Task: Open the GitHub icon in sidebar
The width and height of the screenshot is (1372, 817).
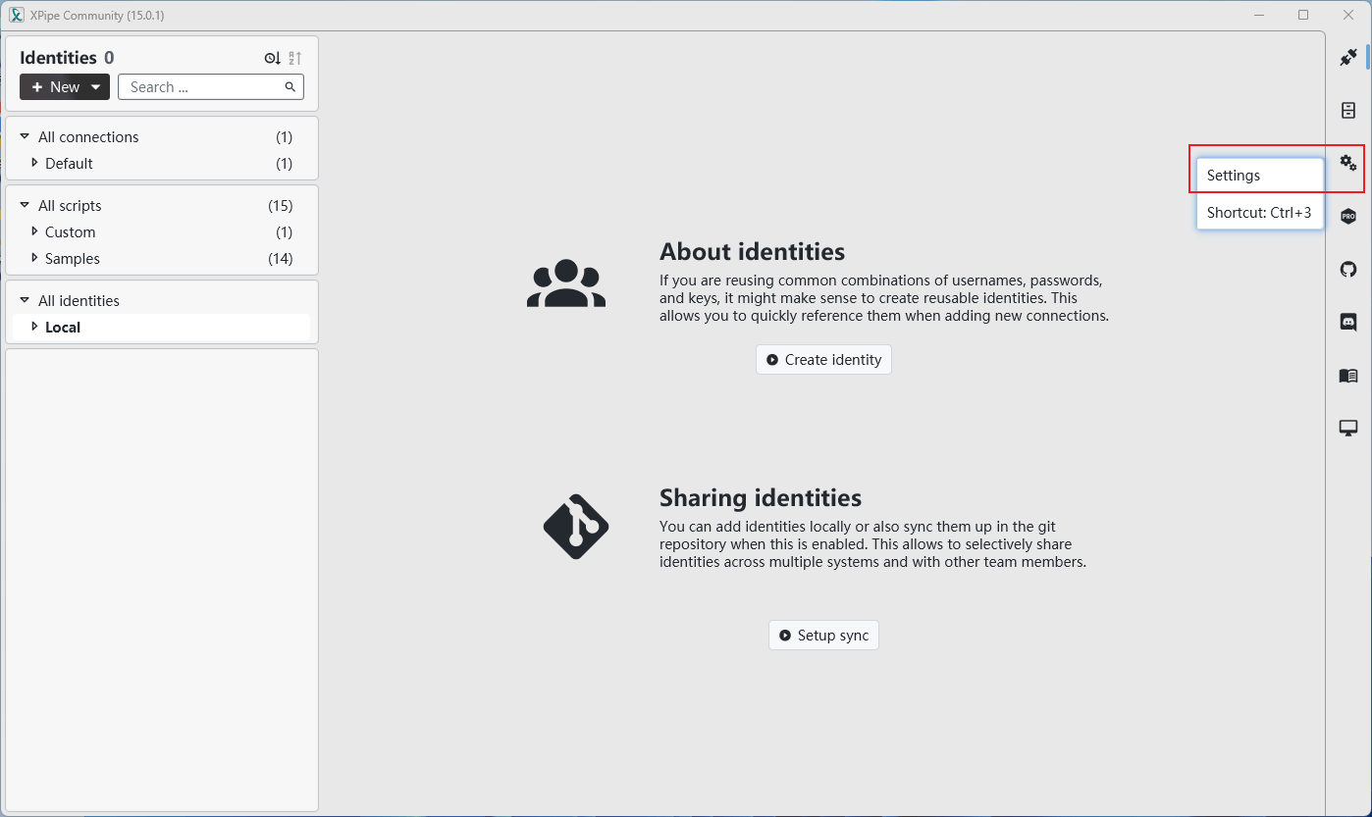Action: point(1348,269)
